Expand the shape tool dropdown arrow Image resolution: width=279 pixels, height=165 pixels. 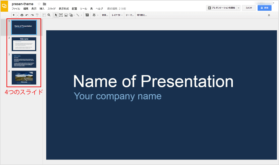(74, 15)
